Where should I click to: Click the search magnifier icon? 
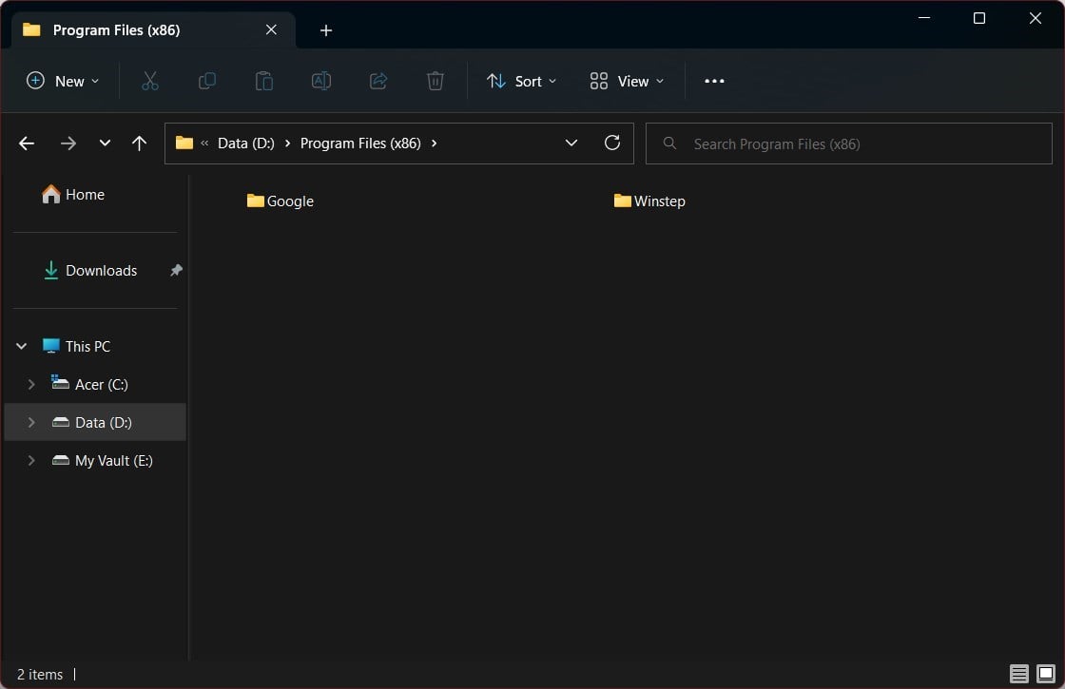[669, 144]
